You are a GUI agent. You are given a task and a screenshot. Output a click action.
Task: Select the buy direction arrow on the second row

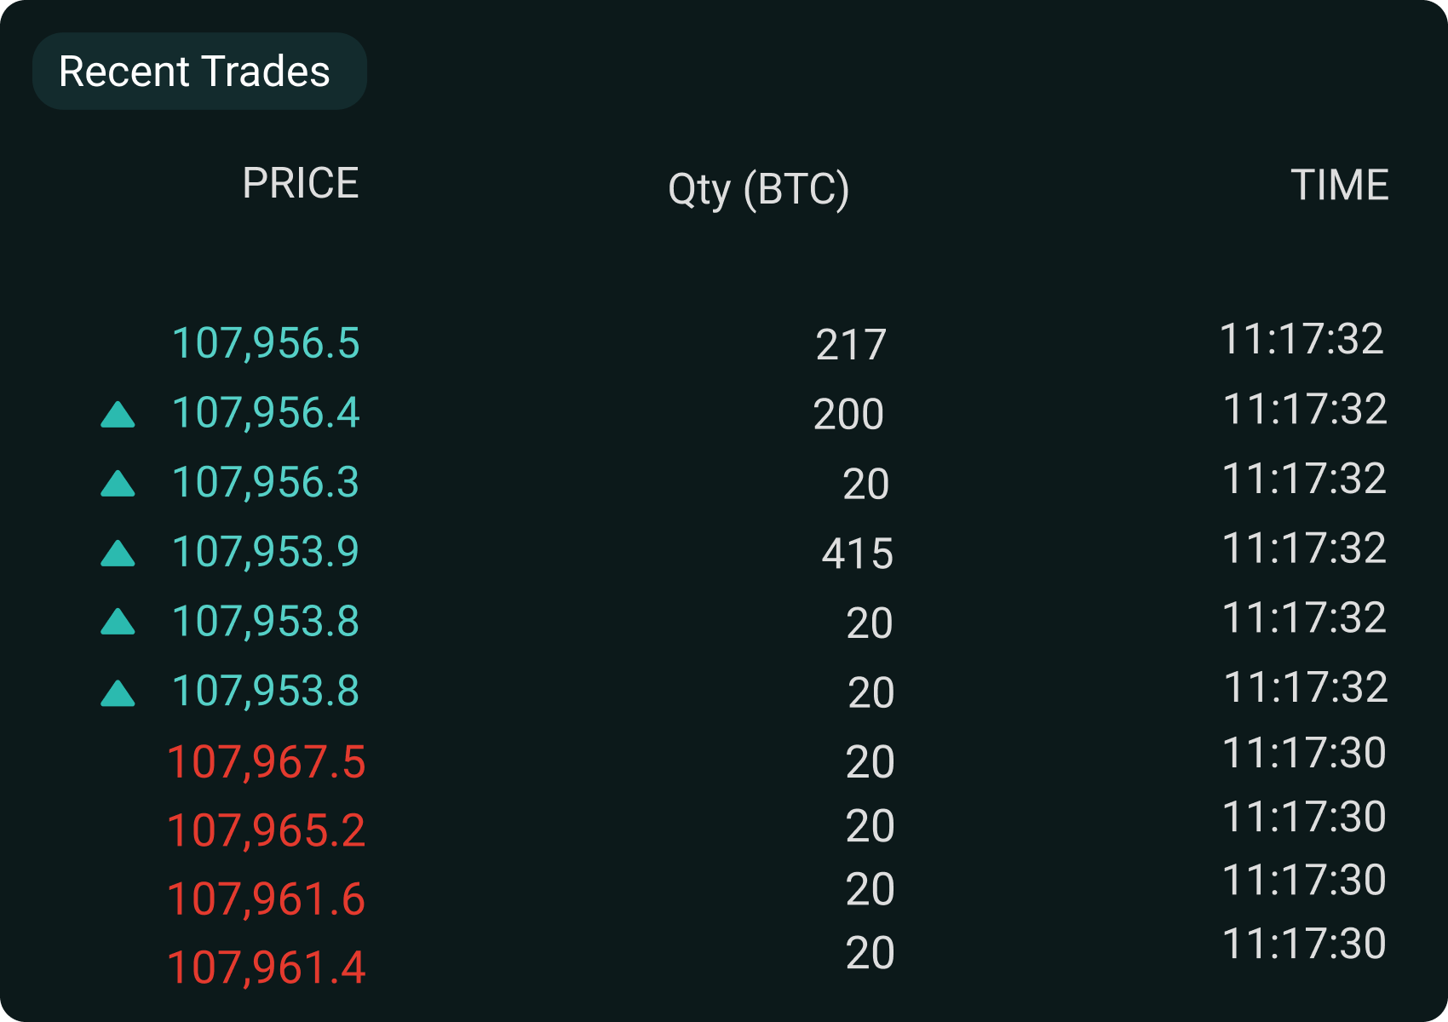tap(120, 415)
